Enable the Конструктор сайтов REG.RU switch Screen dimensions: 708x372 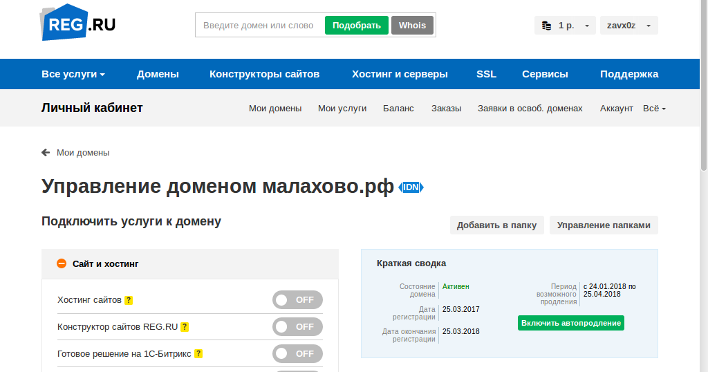[297, 327]
